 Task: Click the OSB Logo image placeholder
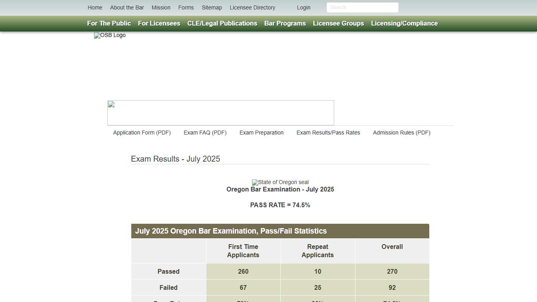pyautogui.click(x=110, y=35)
